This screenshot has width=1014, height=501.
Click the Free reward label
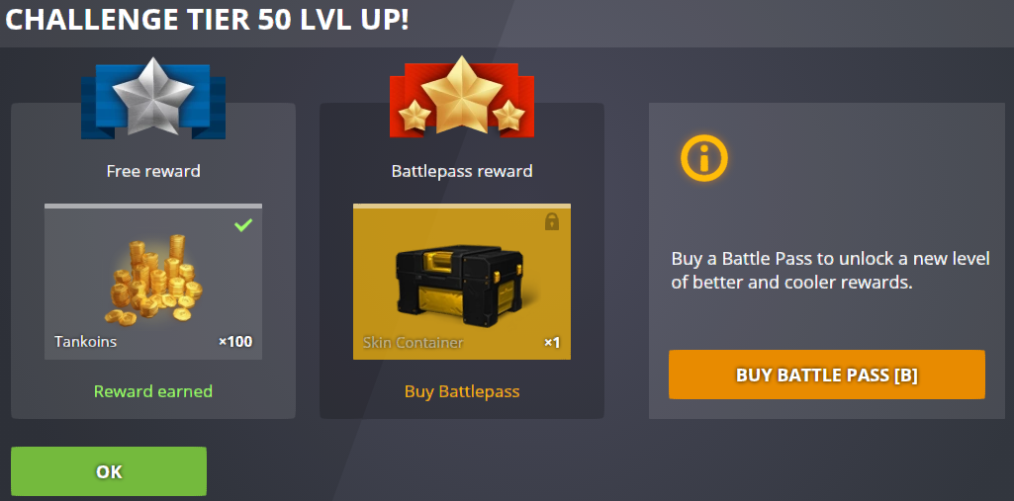(x=153, y=171)
